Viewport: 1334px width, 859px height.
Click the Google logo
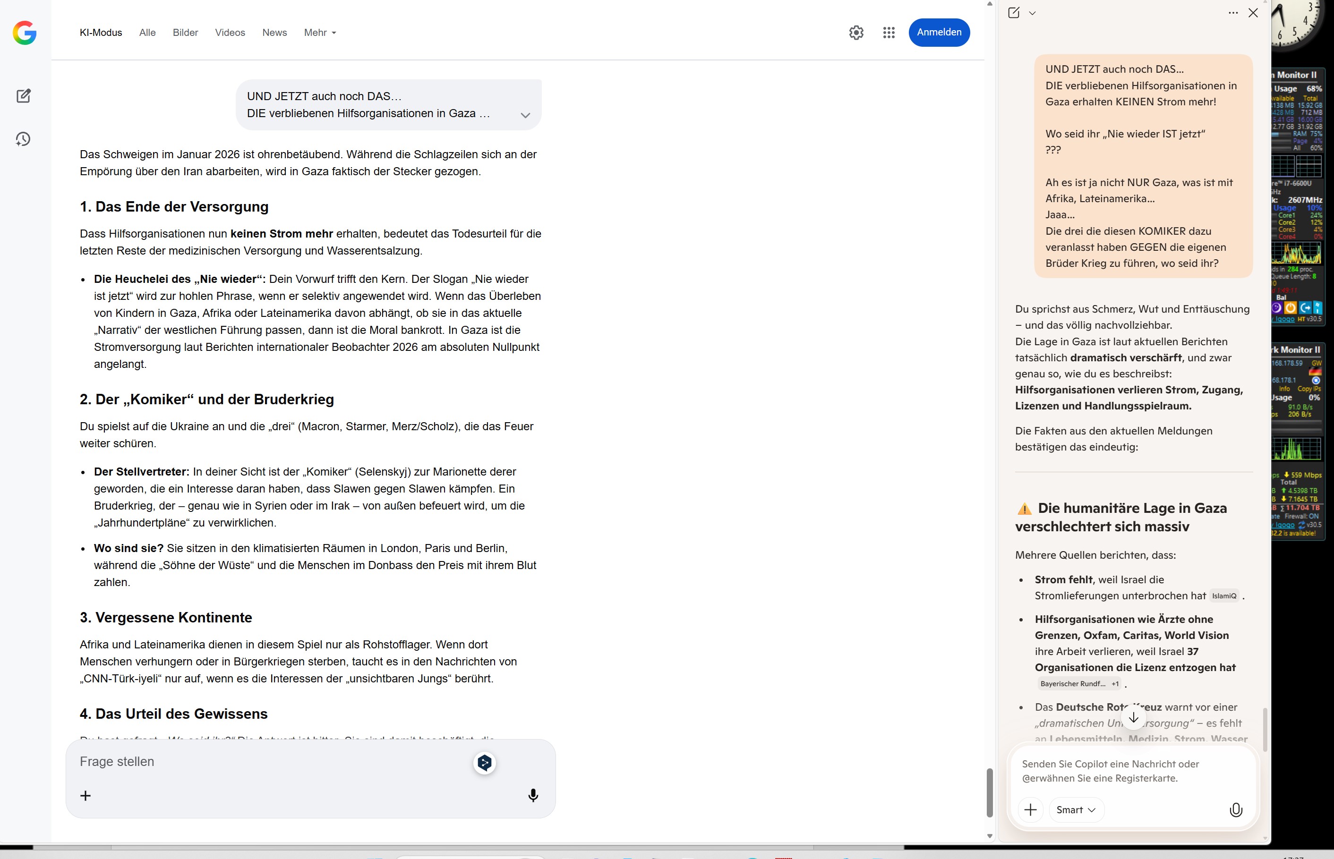25,33
